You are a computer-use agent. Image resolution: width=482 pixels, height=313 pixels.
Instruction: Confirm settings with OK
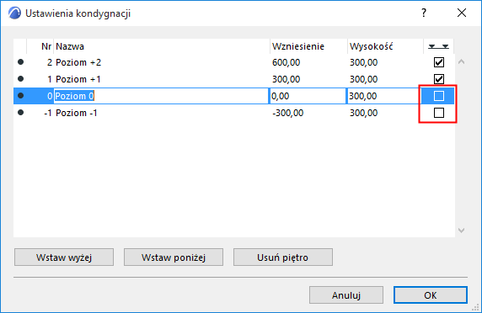pos(431,295)
